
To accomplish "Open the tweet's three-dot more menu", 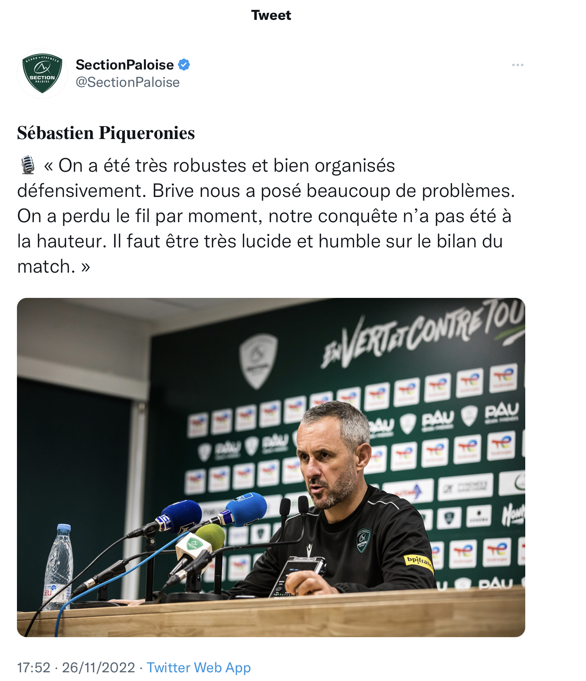I will pyautogui.click(x=517, y=65).
